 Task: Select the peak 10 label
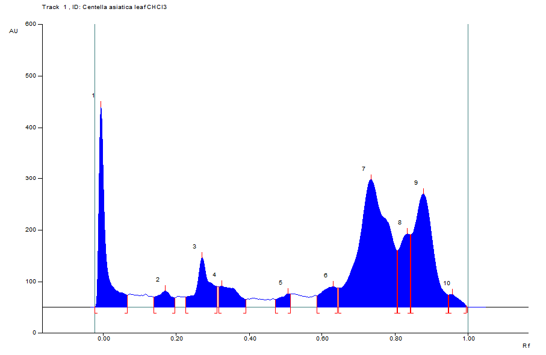tap(447, 283)
